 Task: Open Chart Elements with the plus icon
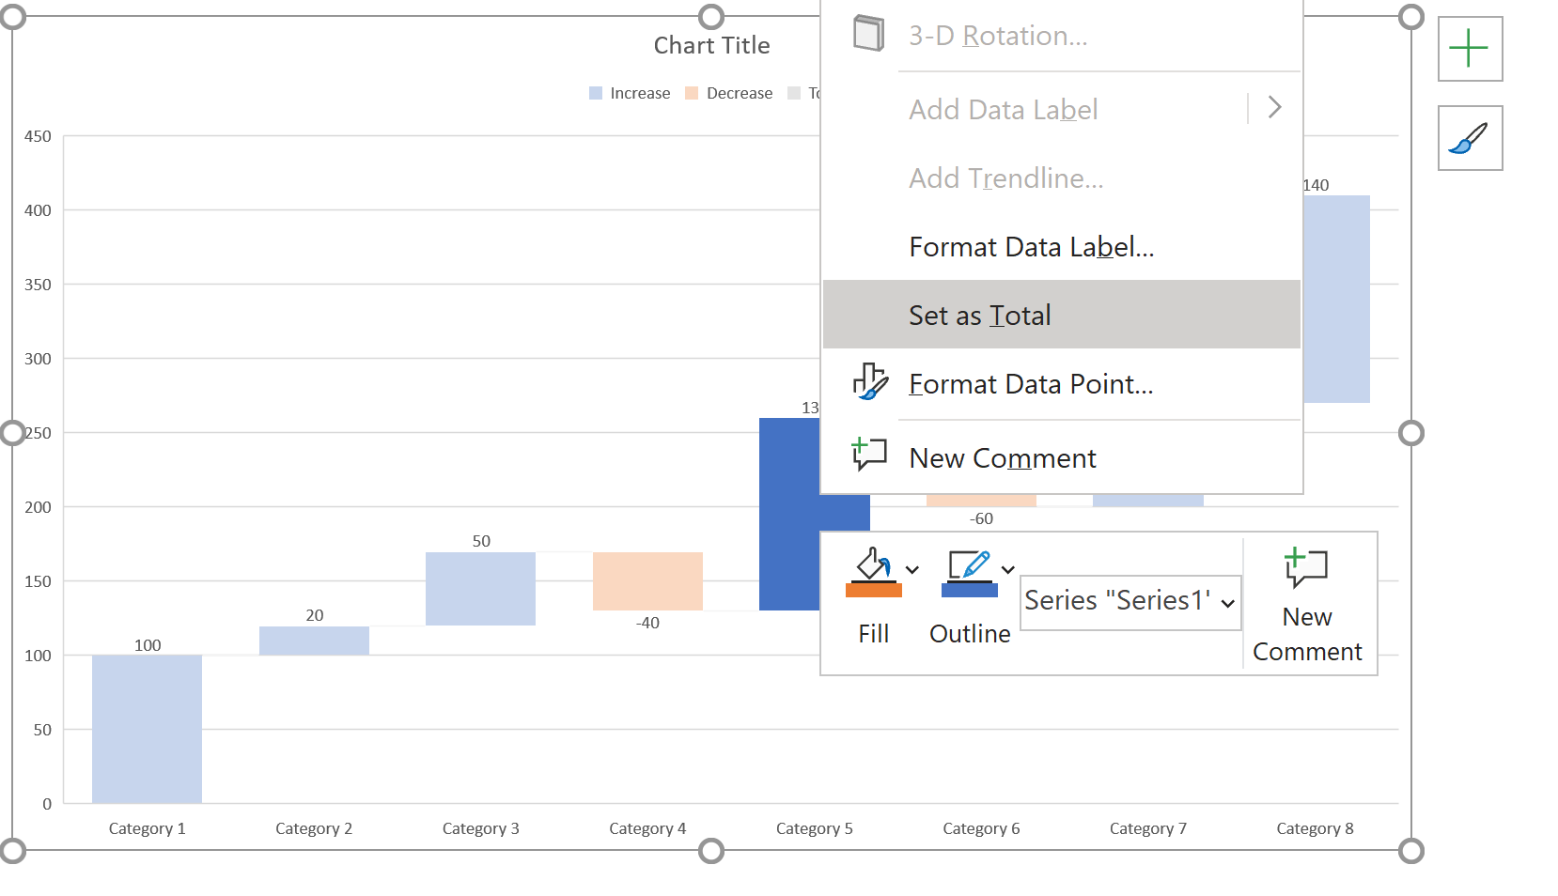(x=1469, y=47)
